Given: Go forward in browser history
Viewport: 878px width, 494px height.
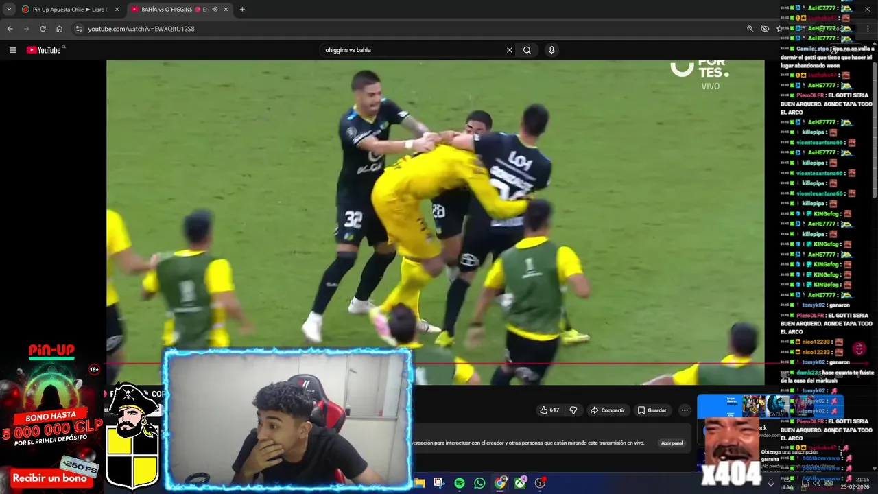Looking at the screenshot, I should click(26, 29).
